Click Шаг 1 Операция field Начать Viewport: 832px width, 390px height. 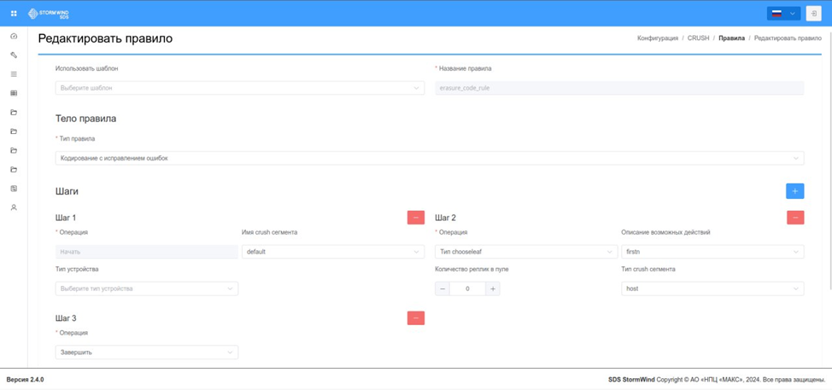(146, 252)
